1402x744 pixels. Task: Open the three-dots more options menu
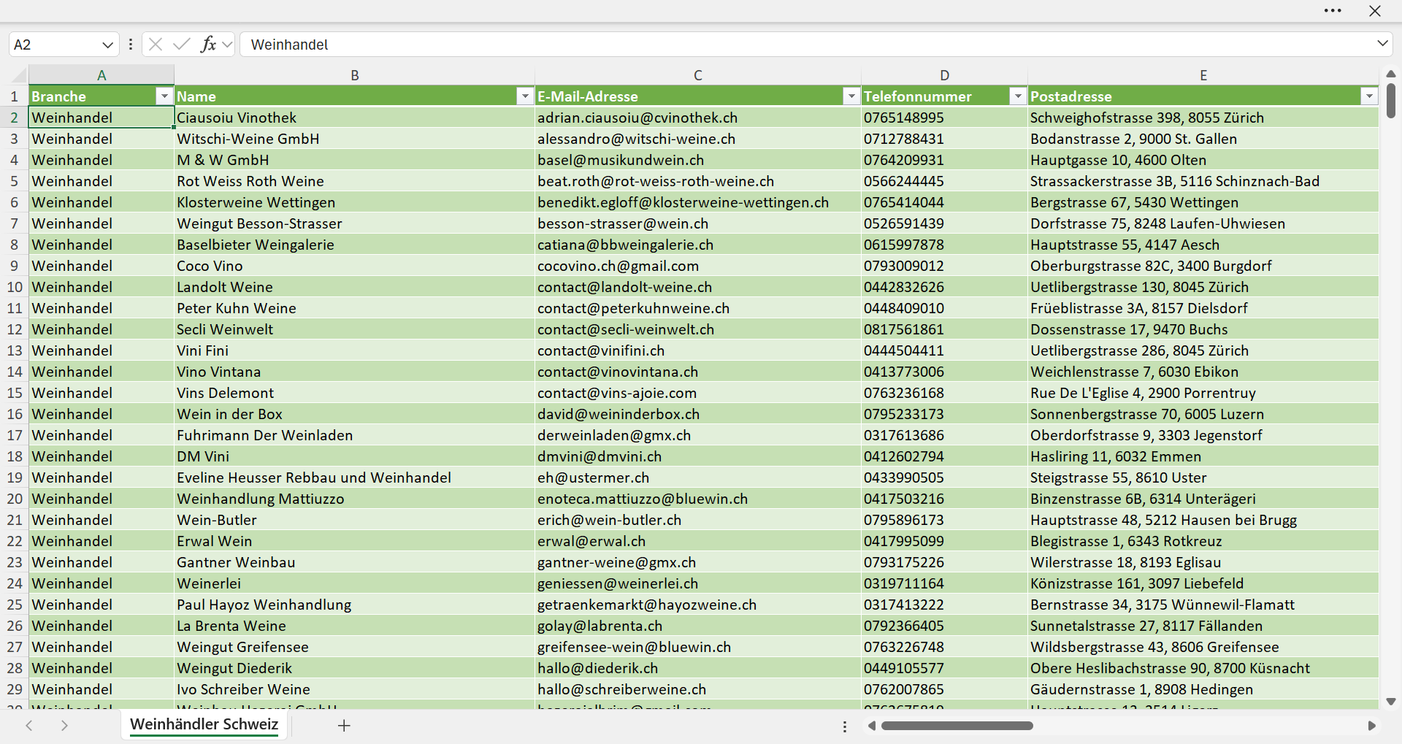(x=1333, y=11)
